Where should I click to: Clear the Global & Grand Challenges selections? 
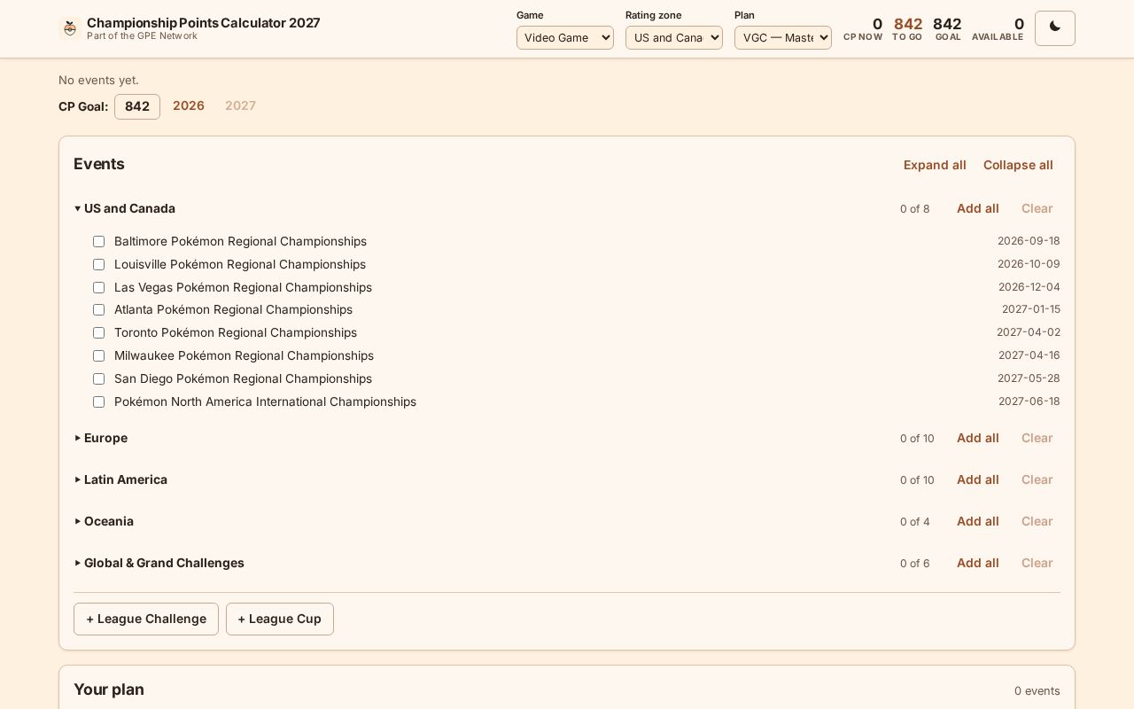tap(1037, 563)
